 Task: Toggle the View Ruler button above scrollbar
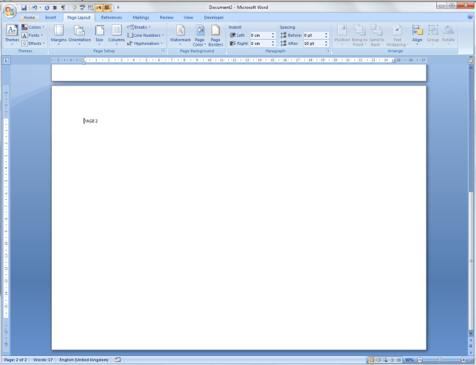[471, 60]
